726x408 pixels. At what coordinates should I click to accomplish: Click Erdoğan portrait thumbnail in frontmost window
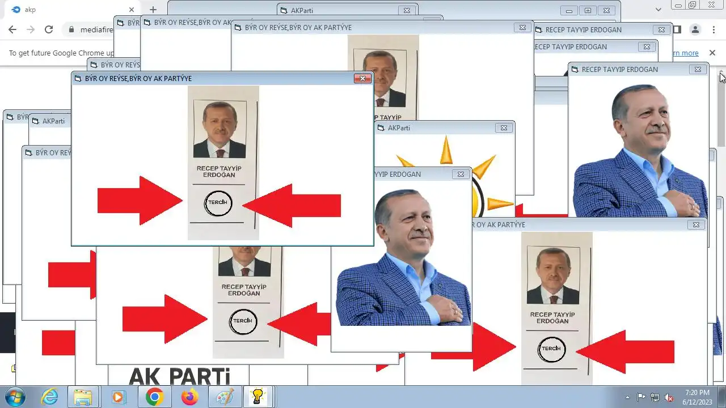click(x=220, y=129)
